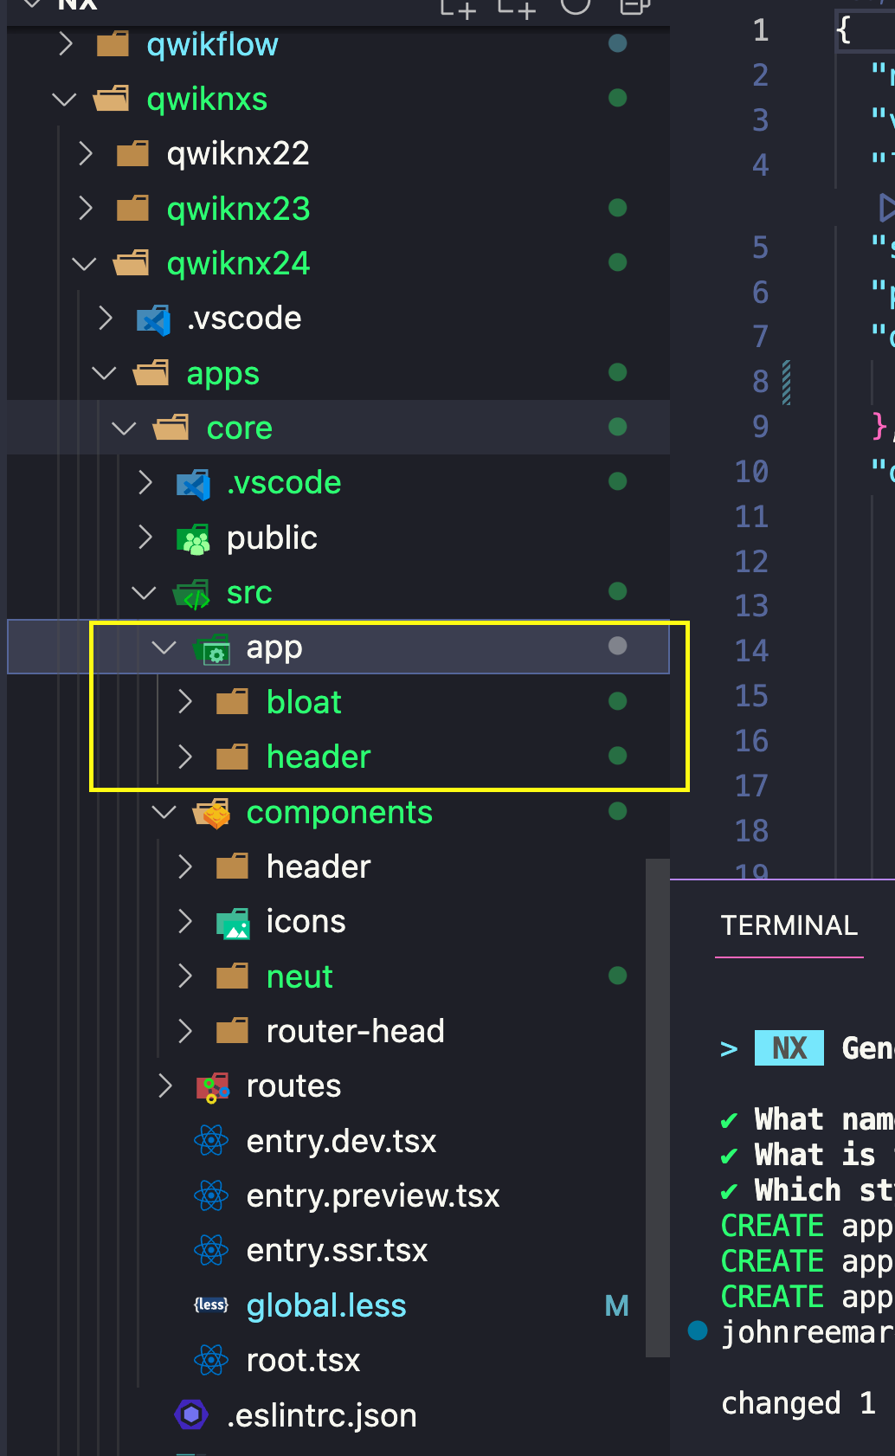Viewport: 895px width, 1456px height.
Task: Click the bloat folder icon
Action: click(x=232, y=702)
